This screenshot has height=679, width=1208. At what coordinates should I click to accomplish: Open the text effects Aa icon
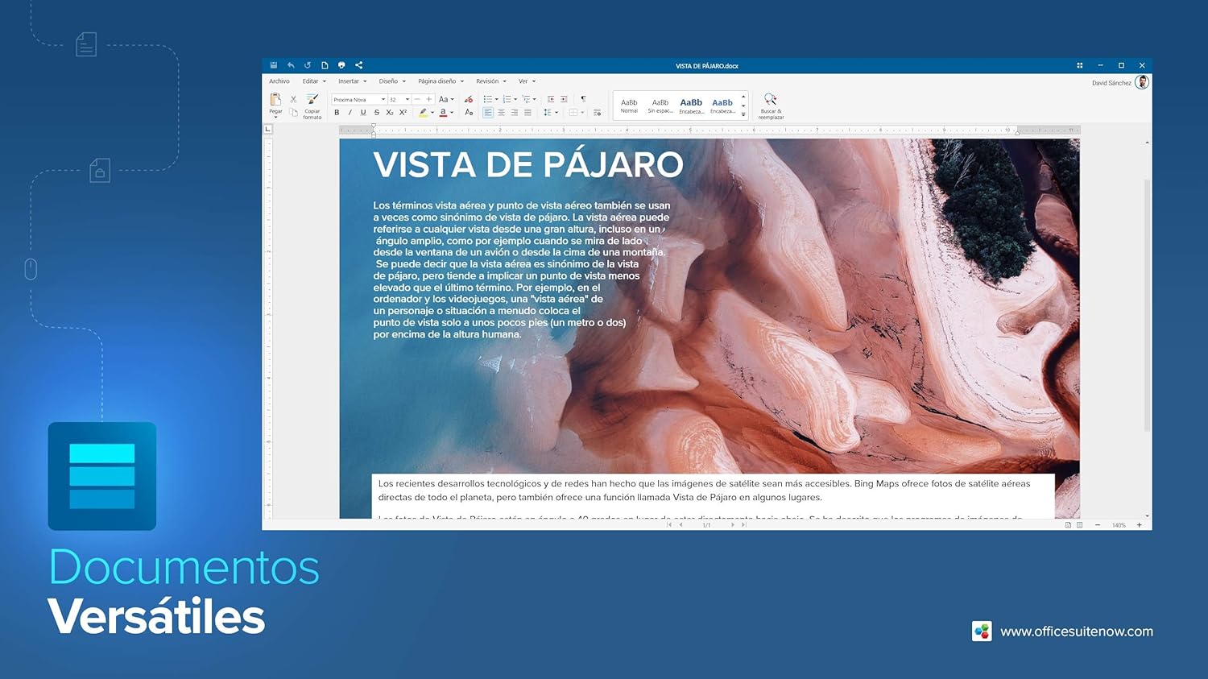pyautogui.click(x=469, y=113)
